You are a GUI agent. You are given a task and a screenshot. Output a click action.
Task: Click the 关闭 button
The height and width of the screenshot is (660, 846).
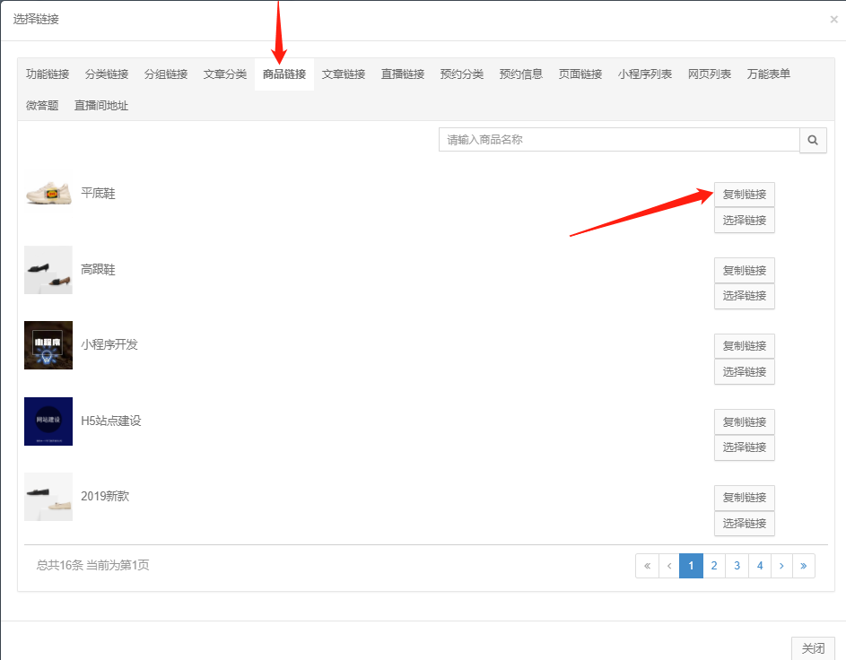click(x=813, y=648)
